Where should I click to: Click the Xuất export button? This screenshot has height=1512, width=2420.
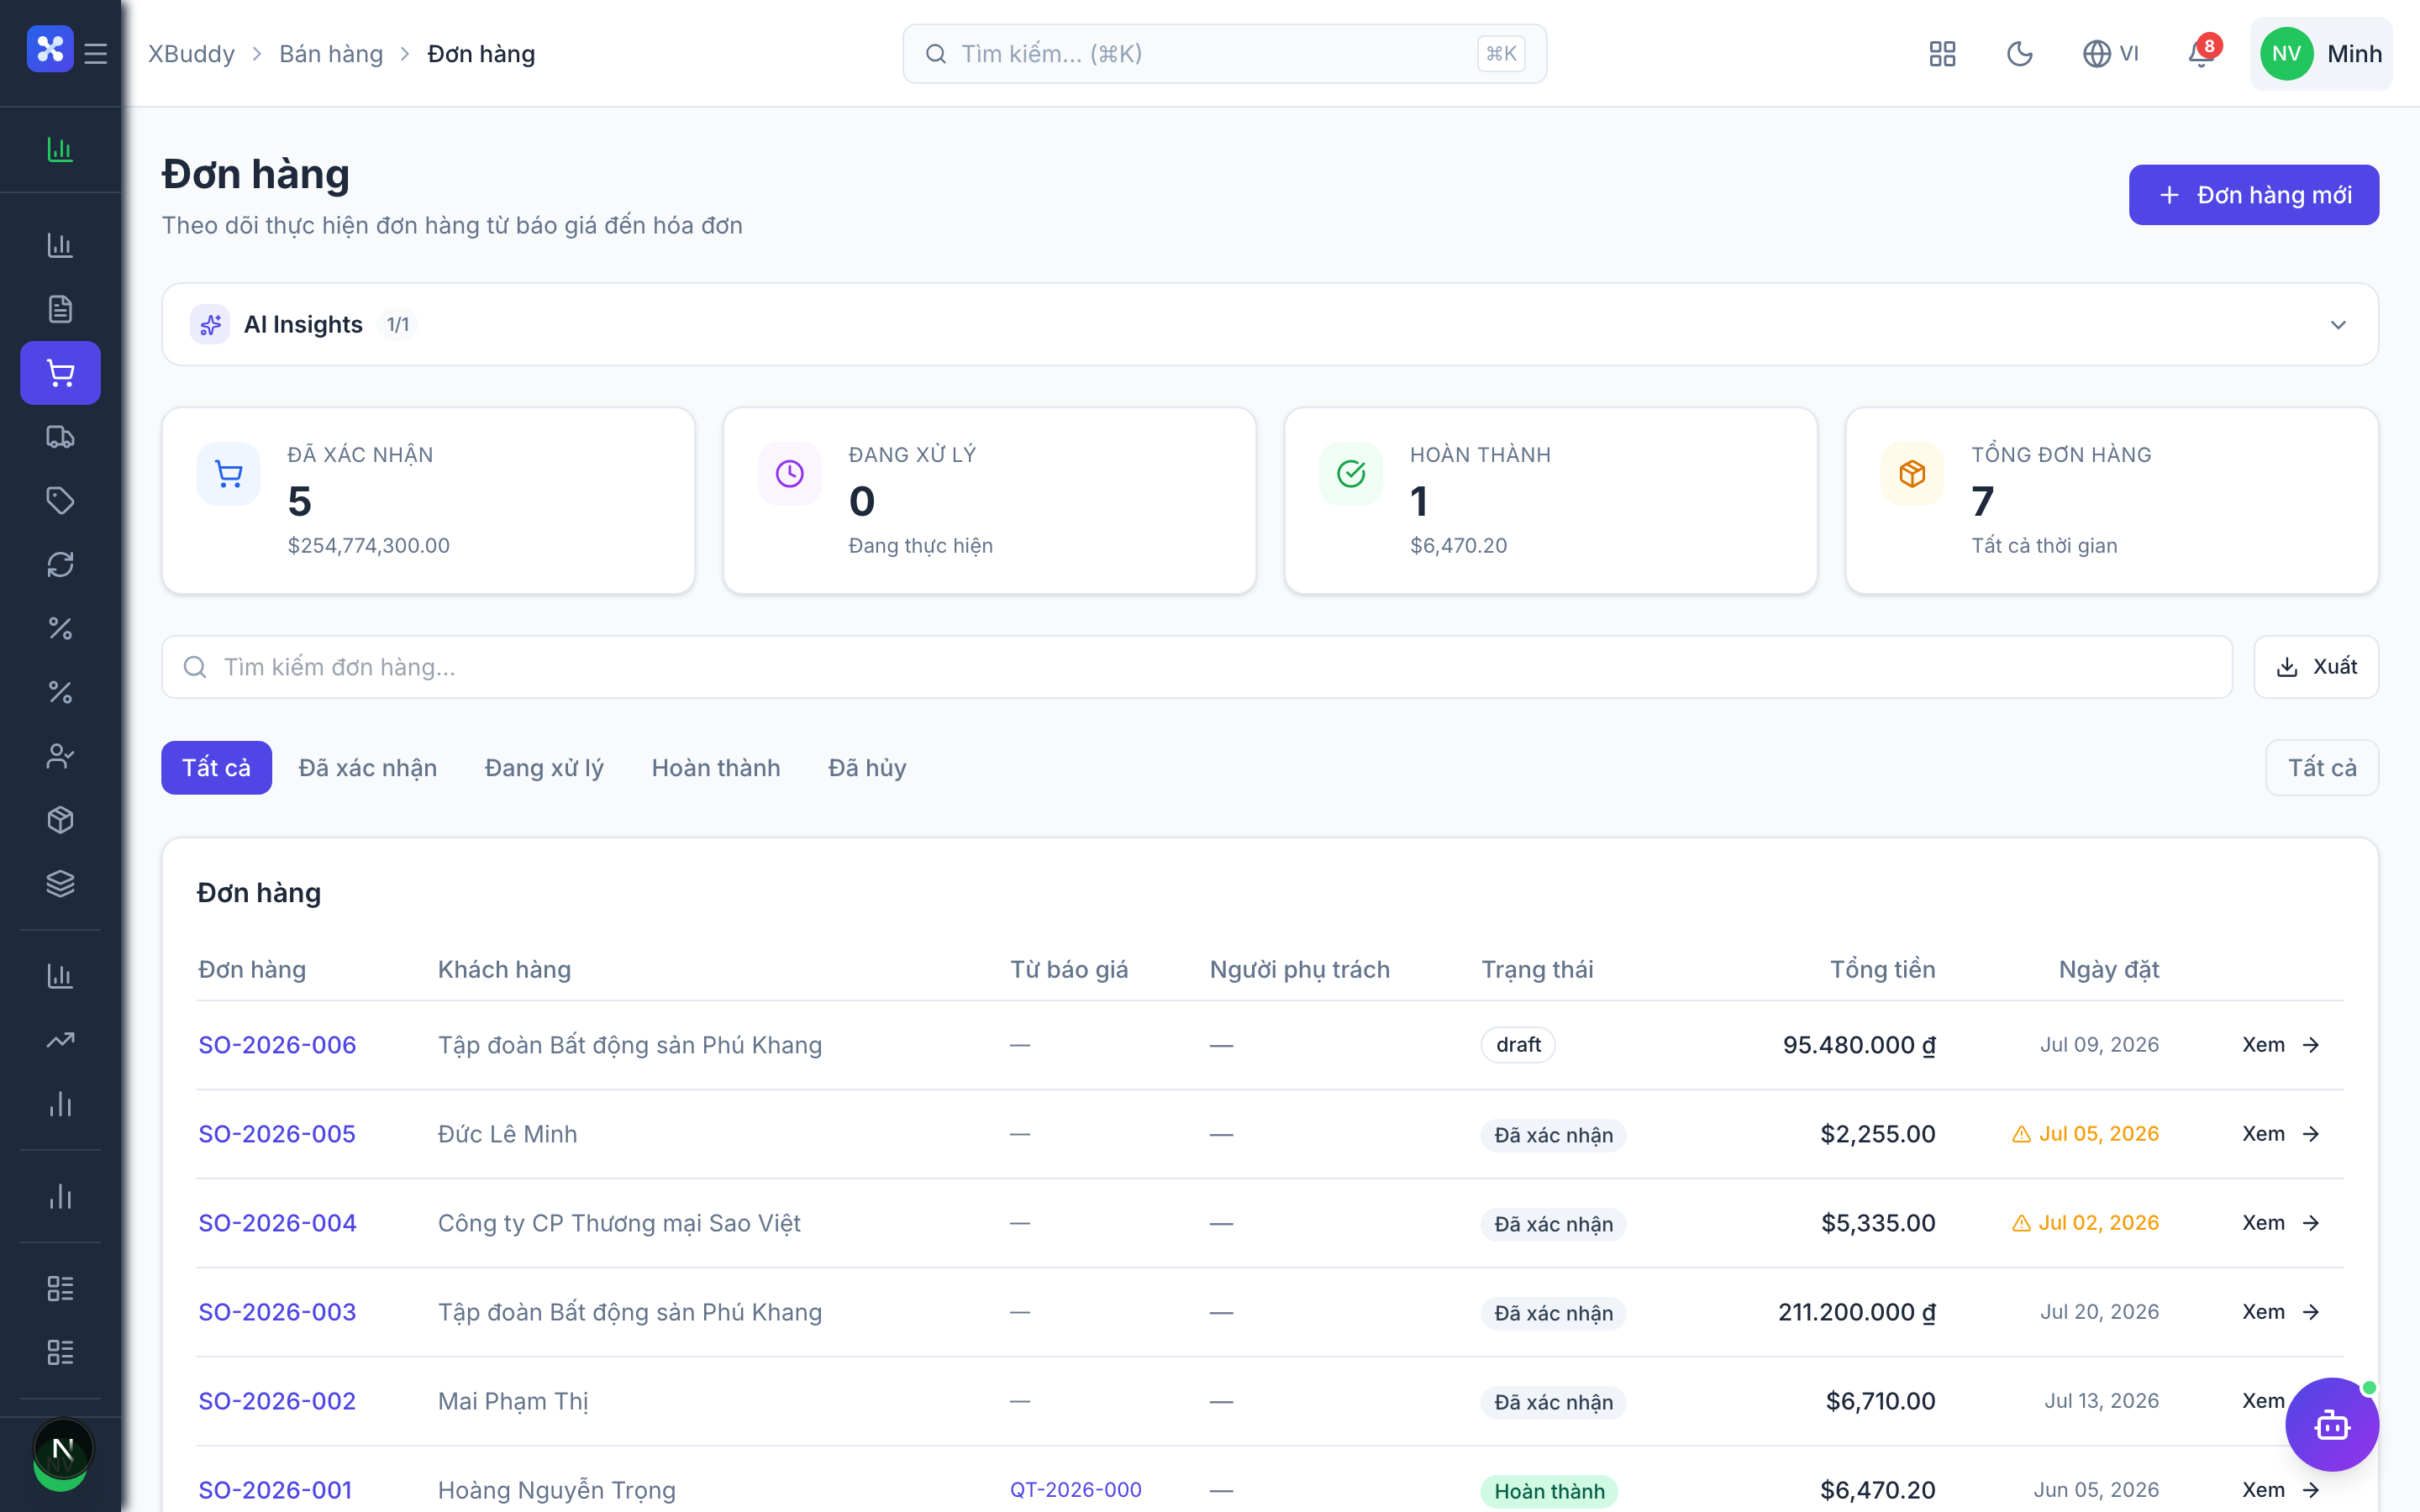2316,667
